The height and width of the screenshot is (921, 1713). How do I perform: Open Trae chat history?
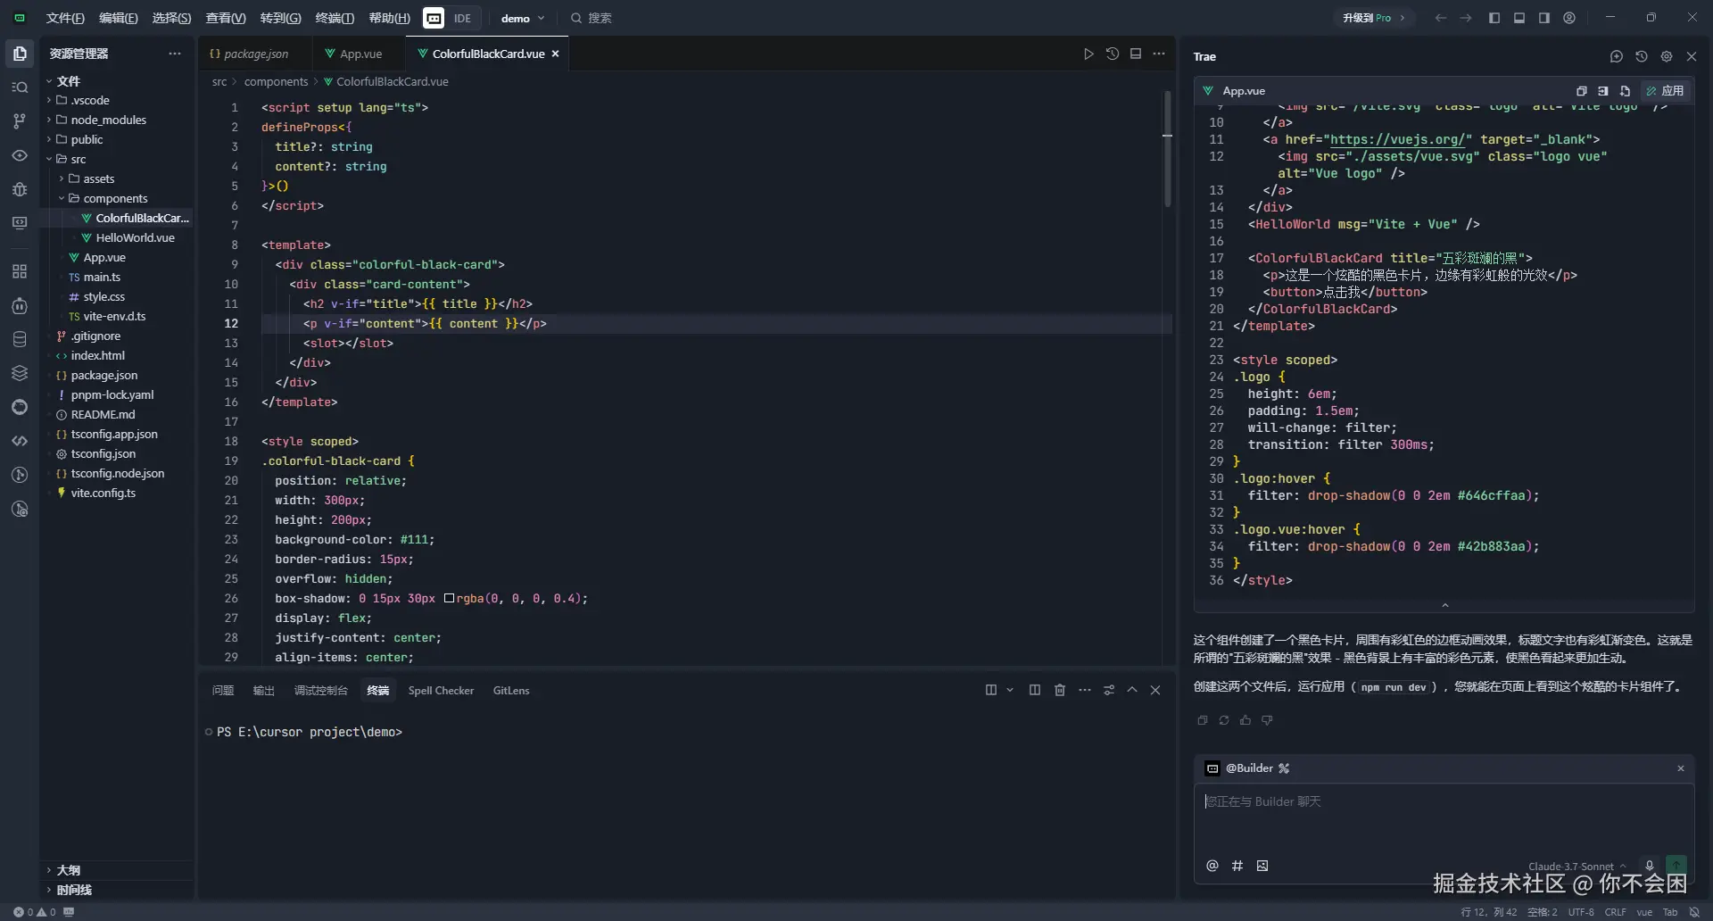click(x=1642, y=56)
